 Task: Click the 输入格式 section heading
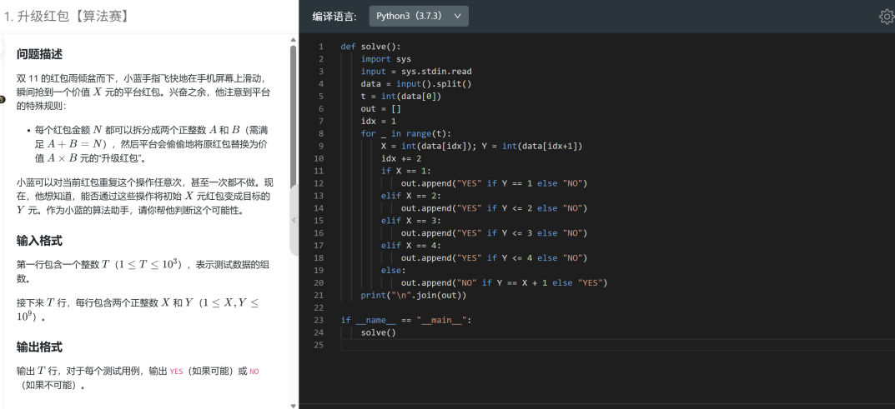point(39,241)
